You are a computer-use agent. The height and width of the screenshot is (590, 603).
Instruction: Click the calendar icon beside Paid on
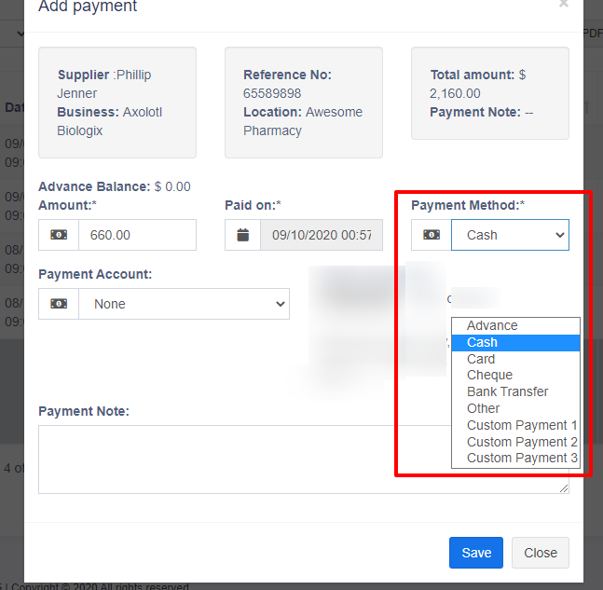(243, 235)
